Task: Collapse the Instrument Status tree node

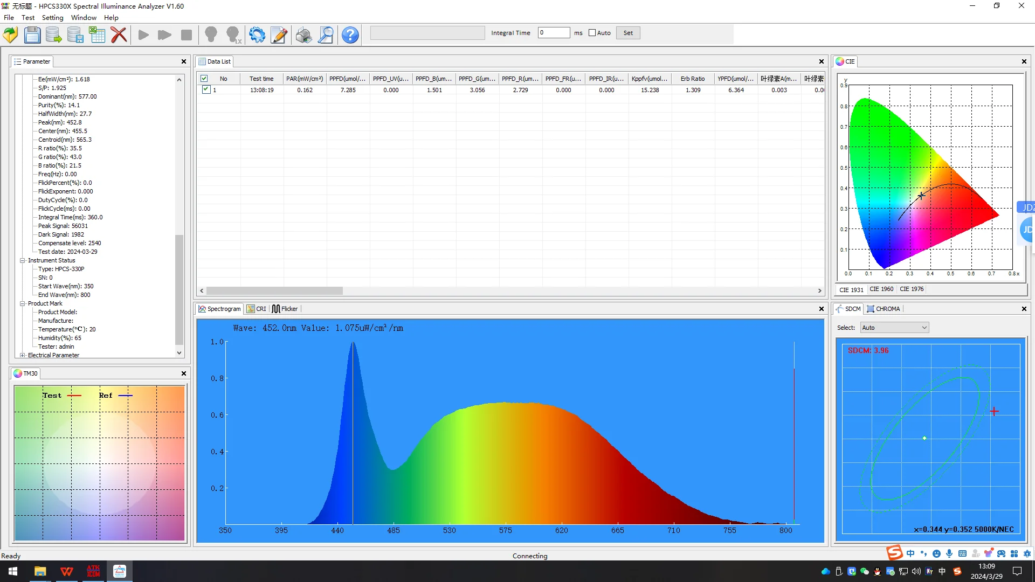Action: (x=23, y=260)
